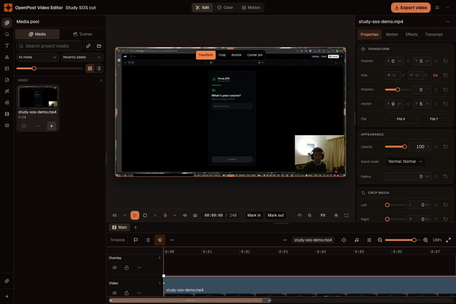
Task: Step forward one frame
Action: (155, 215)
